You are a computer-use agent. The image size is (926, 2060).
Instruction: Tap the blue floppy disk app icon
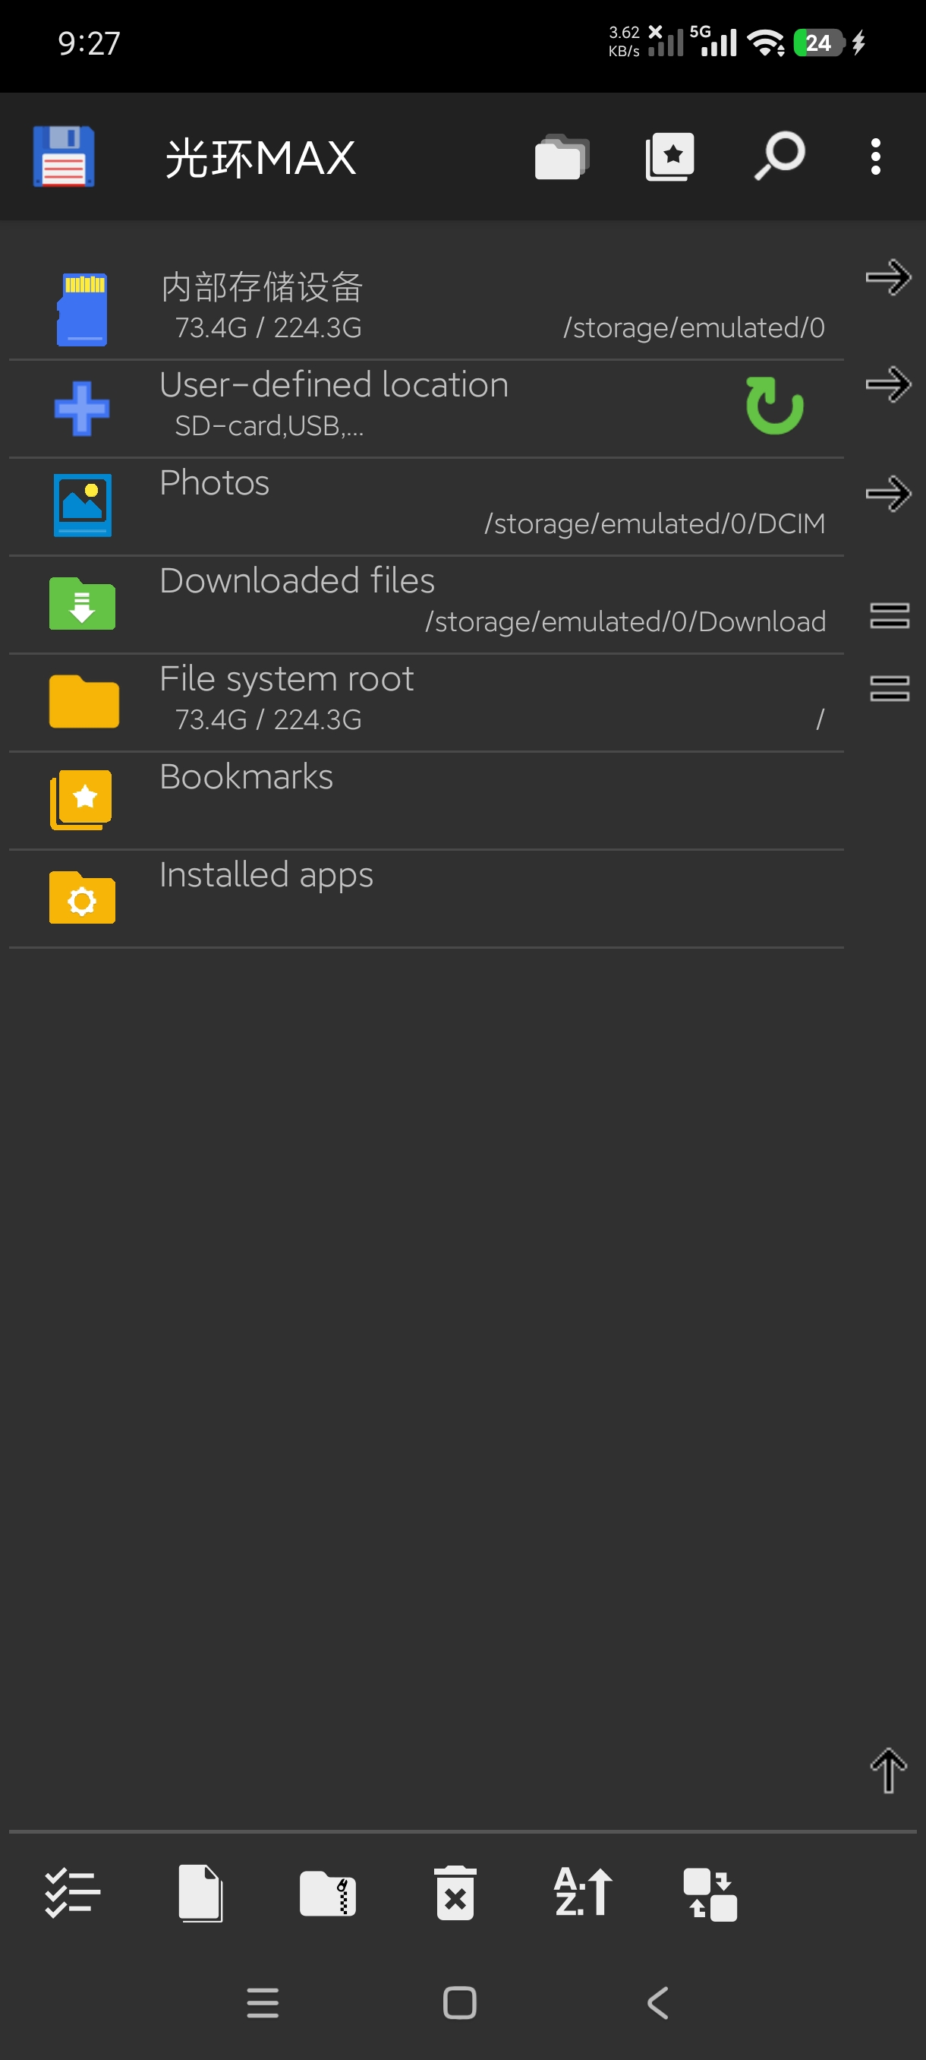(x=64, y=156)
